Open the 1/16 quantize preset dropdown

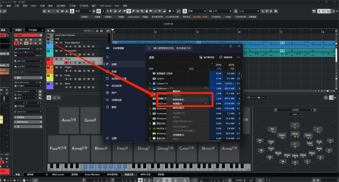click(249, 11)
